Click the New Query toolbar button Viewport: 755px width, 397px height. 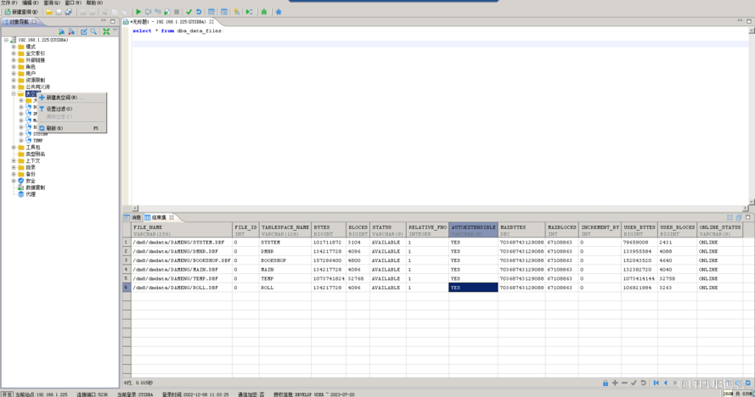click(x=21, y=12)
